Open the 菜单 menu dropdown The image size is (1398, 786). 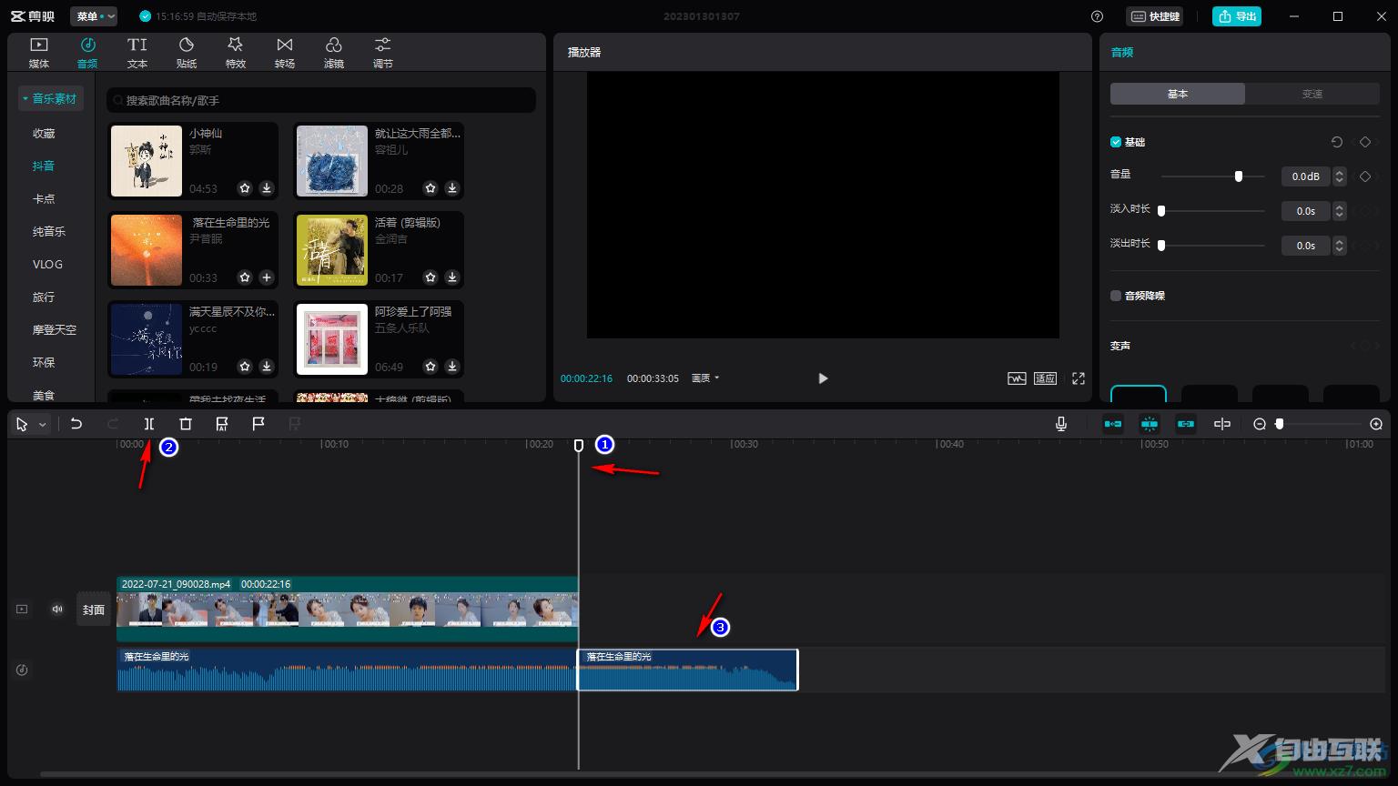coord(95,16)
